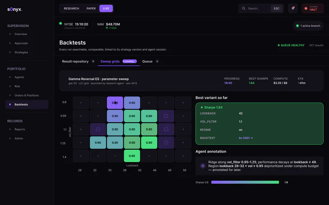Click the green dot before QUEUE HEALTHY
329x205 pixels.
279,45
